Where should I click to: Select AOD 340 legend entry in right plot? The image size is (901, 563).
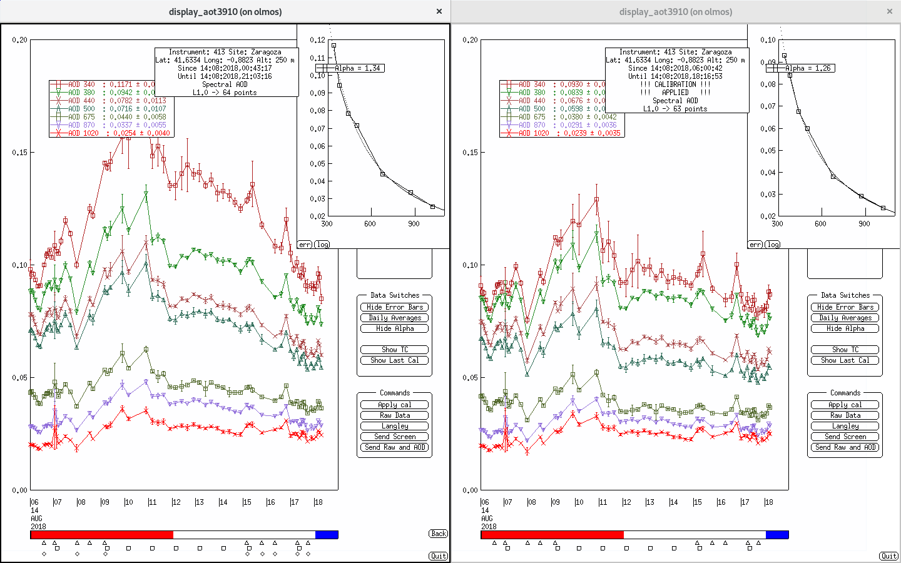(x=554, y=84)
